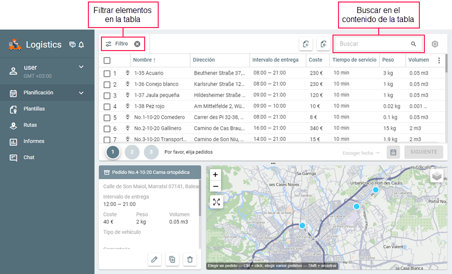This screenshot has height=274, width=452.
Task: Click location pin icon of 1-36 Conejo blanco
Action: (x=128, y=84)
